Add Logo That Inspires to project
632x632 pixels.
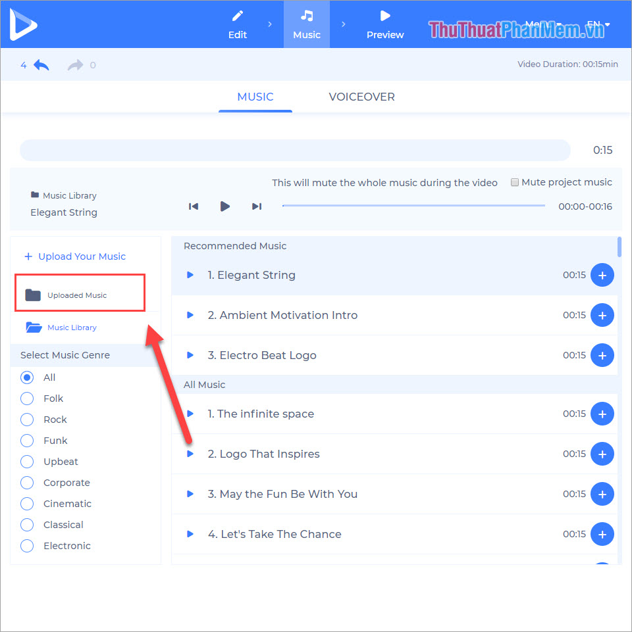[x=602, y=454]
